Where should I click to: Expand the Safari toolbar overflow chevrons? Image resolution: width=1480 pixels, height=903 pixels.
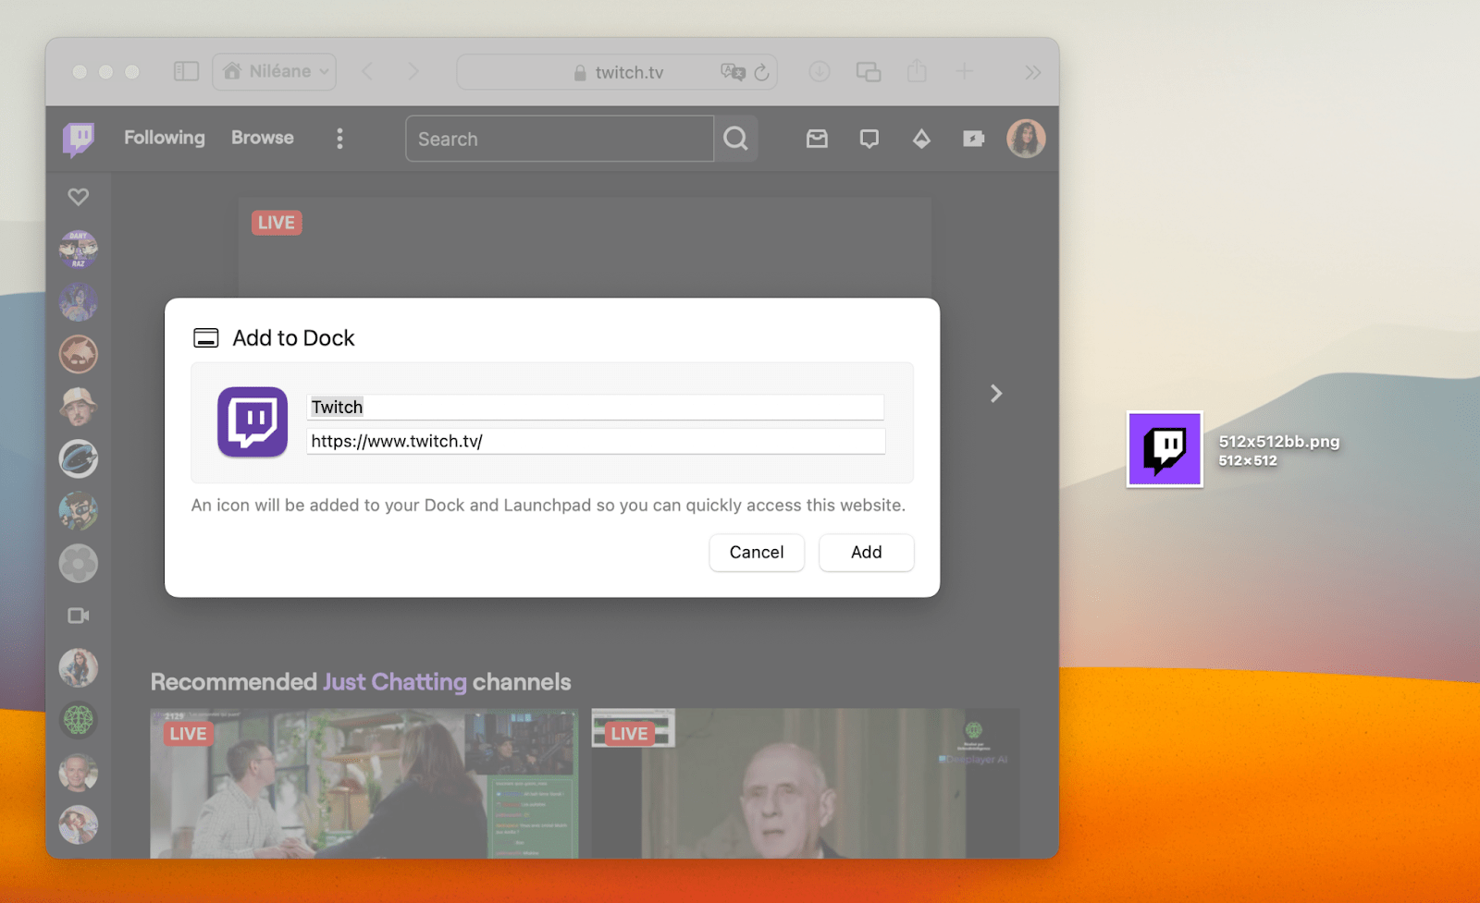coord(1033,72)
